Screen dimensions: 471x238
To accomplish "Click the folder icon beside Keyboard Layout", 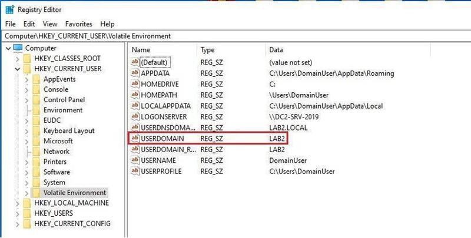I will [x=37, y=130].
